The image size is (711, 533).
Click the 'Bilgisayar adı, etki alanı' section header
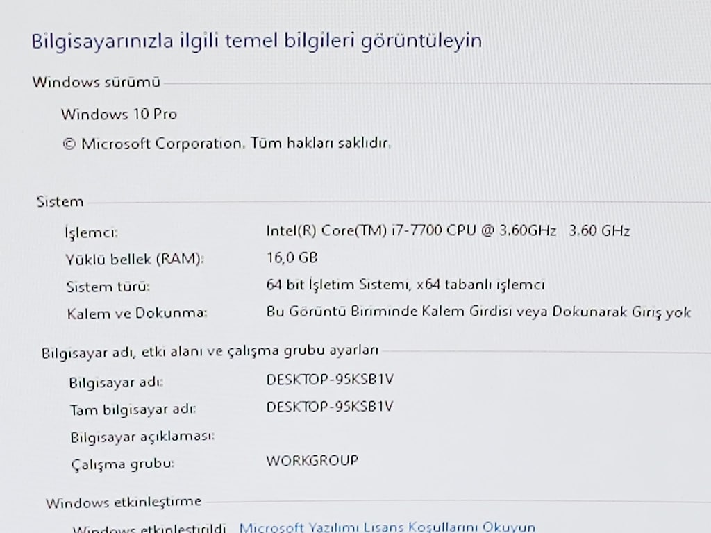(210, 351)
